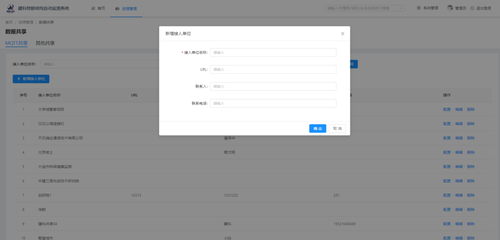Switch to 其他共享 tab
This screenshot has width=500, height=240.
click(x=45, y=43)
